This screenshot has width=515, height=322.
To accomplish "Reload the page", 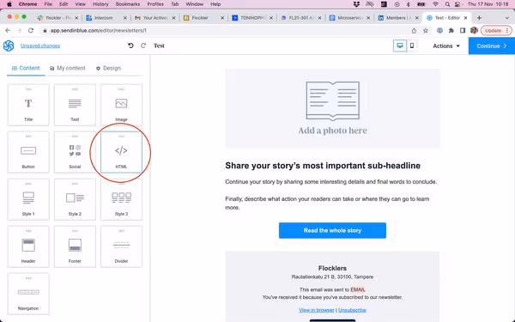I will [x=31, y=31].
